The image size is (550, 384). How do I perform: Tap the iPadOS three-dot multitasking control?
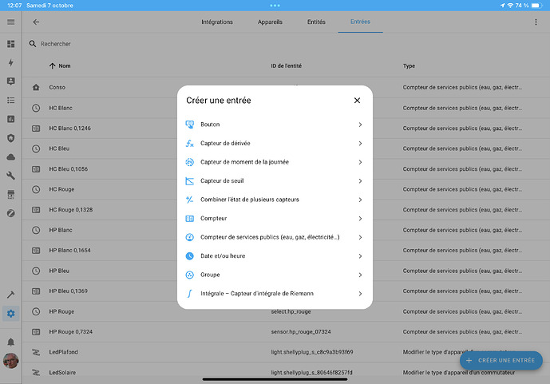pos(275,6)
